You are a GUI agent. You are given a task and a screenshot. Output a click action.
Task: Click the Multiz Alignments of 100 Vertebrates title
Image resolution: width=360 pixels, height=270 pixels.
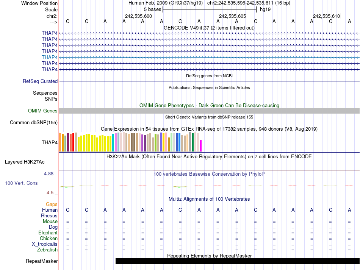pos(209,199)
